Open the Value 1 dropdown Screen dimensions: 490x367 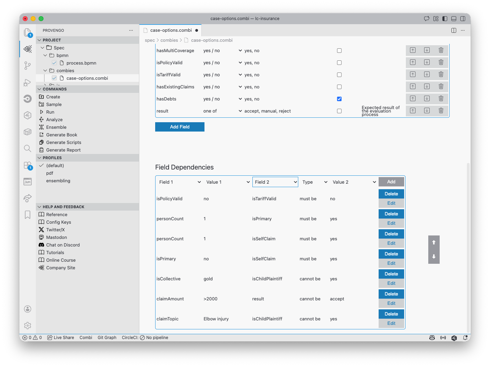(x=228, y=182)
